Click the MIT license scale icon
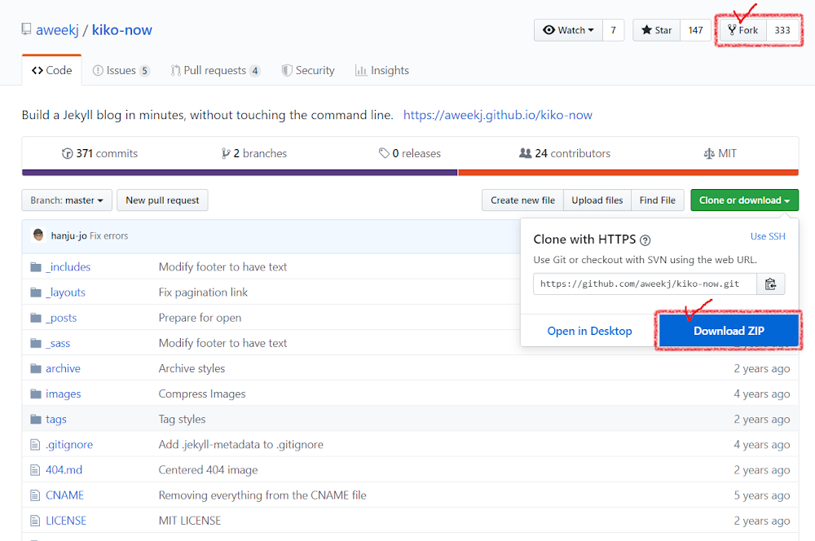815x541 pixels. [709, 153]
